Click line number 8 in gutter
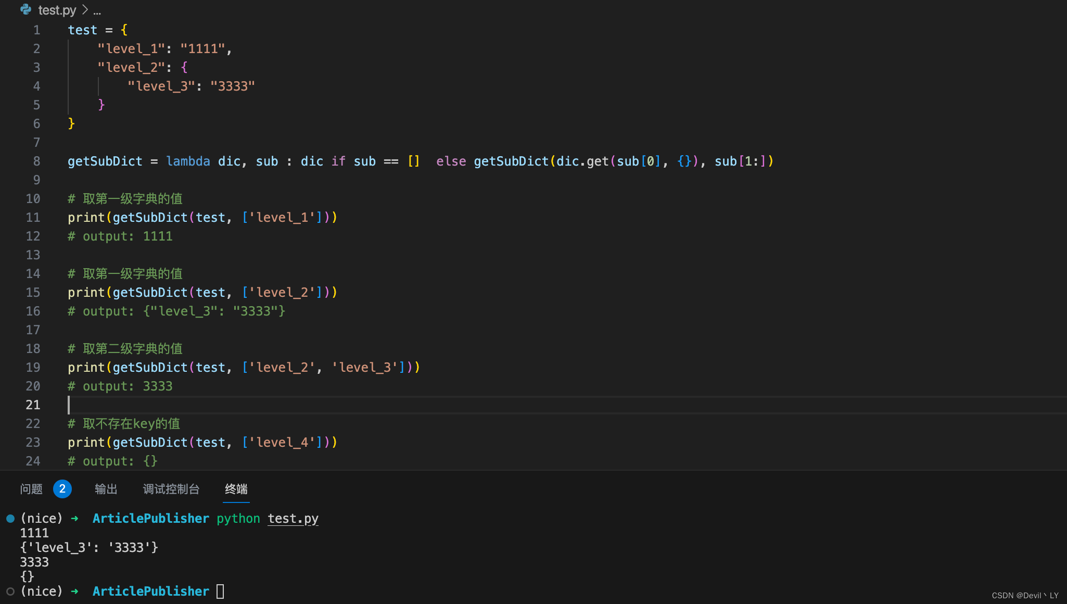 (36, 161)
